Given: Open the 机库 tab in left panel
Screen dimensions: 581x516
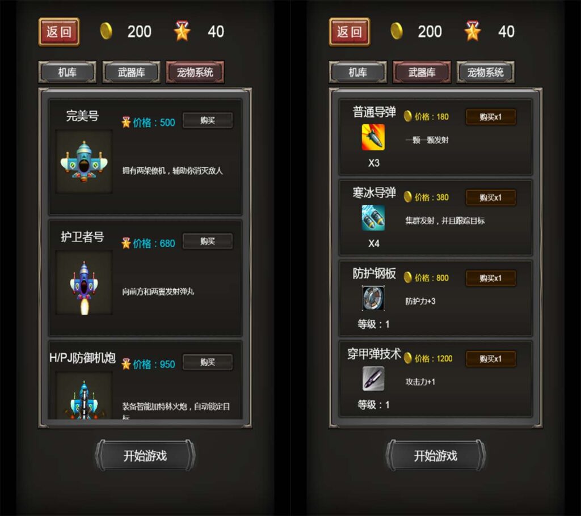Looking at the screenshot, I should pyautogui.click(x=68, y=72).
